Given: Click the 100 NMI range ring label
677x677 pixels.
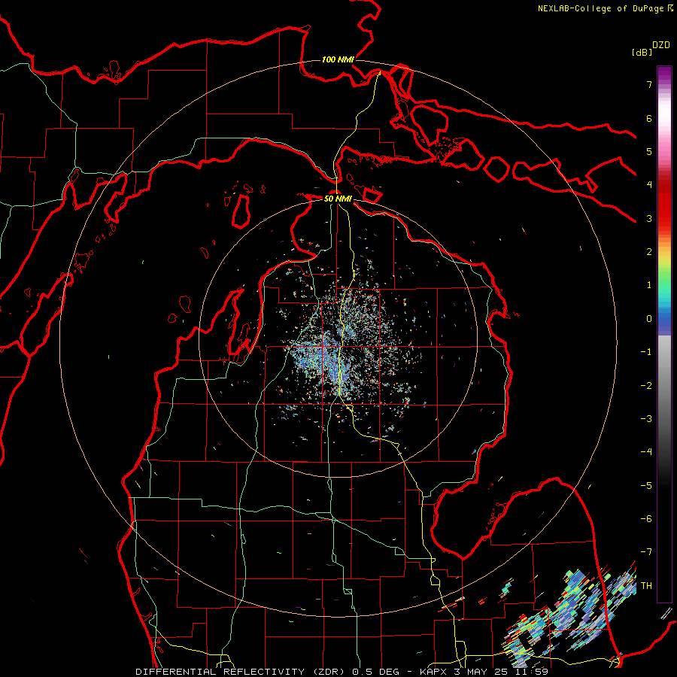Looking at the screenshot, I should [x=338, y=59].
